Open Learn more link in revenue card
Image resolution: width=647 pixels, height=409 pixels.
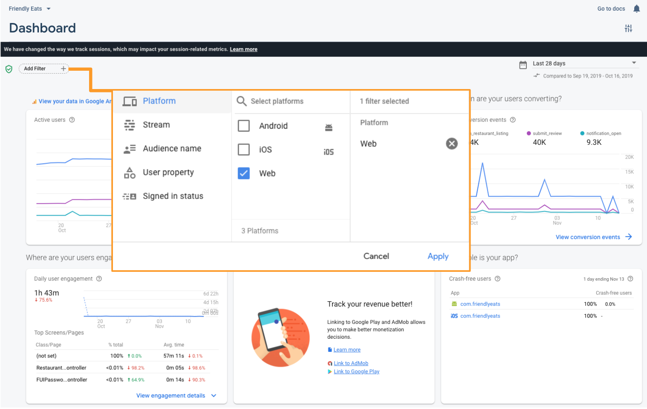pyautogui.click(x=347, y=350)
